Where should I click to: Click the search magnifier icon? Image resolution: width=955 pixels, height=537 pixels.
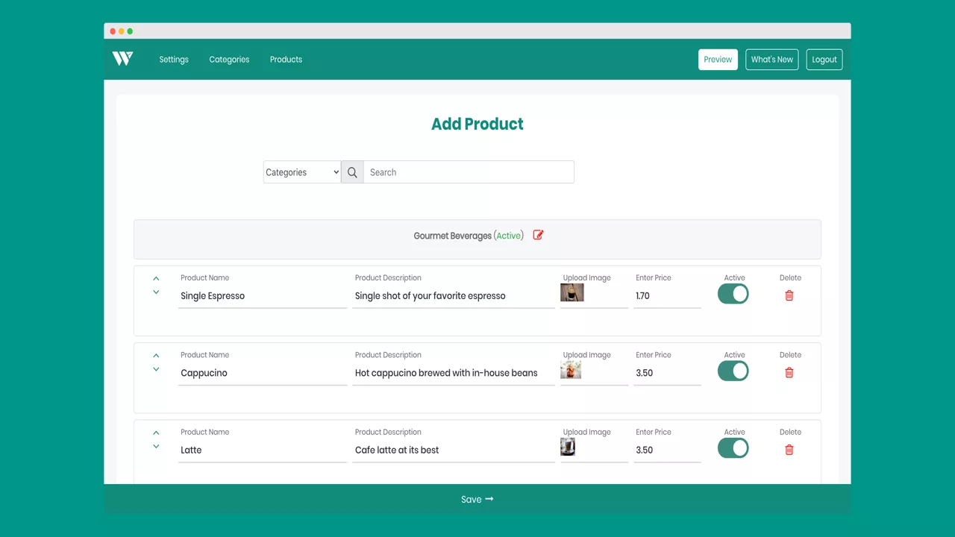352,172
